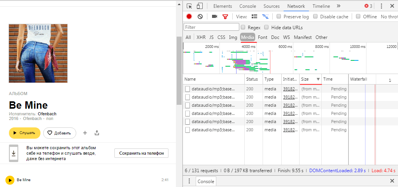This screenshot has width=398, height=187.
Task: Select the Media filter
Action: point(247,37)
